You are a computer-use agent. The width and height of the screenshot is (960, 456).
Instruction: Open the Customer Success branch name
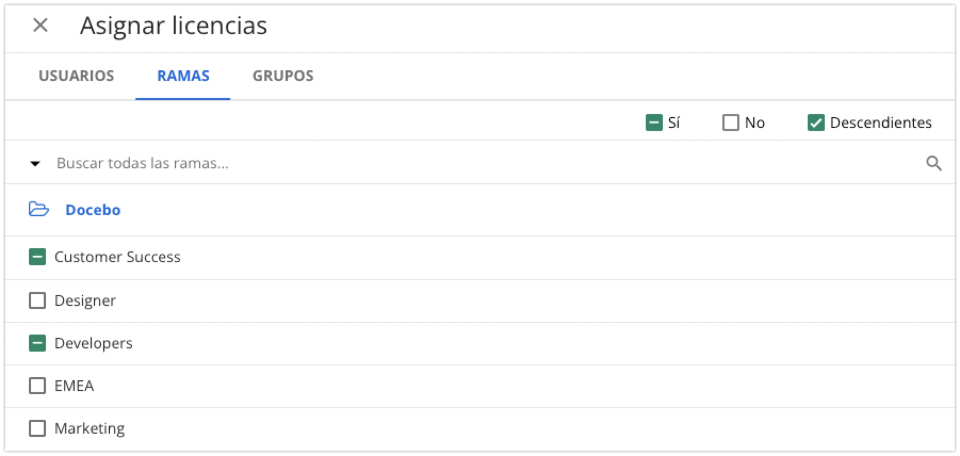click(117, 257)
